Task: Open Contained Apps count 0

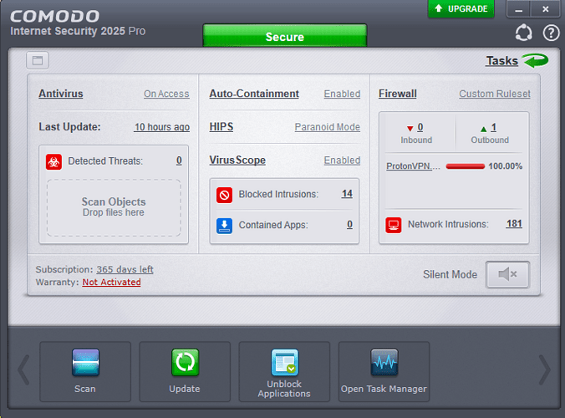Action: tap(349, 225)
